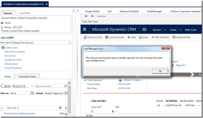Click the Create a case script step

pos(11,48)
